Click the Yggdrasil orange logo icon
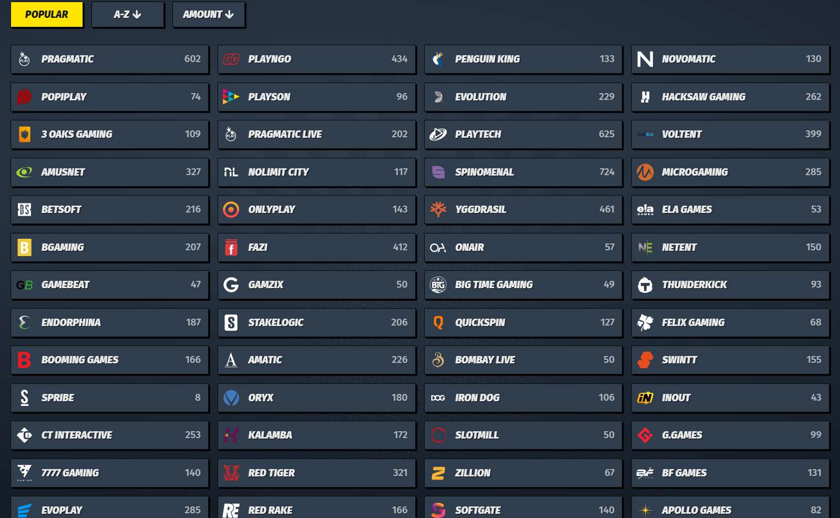The image size is (840, 518). (x=438, y=209)
